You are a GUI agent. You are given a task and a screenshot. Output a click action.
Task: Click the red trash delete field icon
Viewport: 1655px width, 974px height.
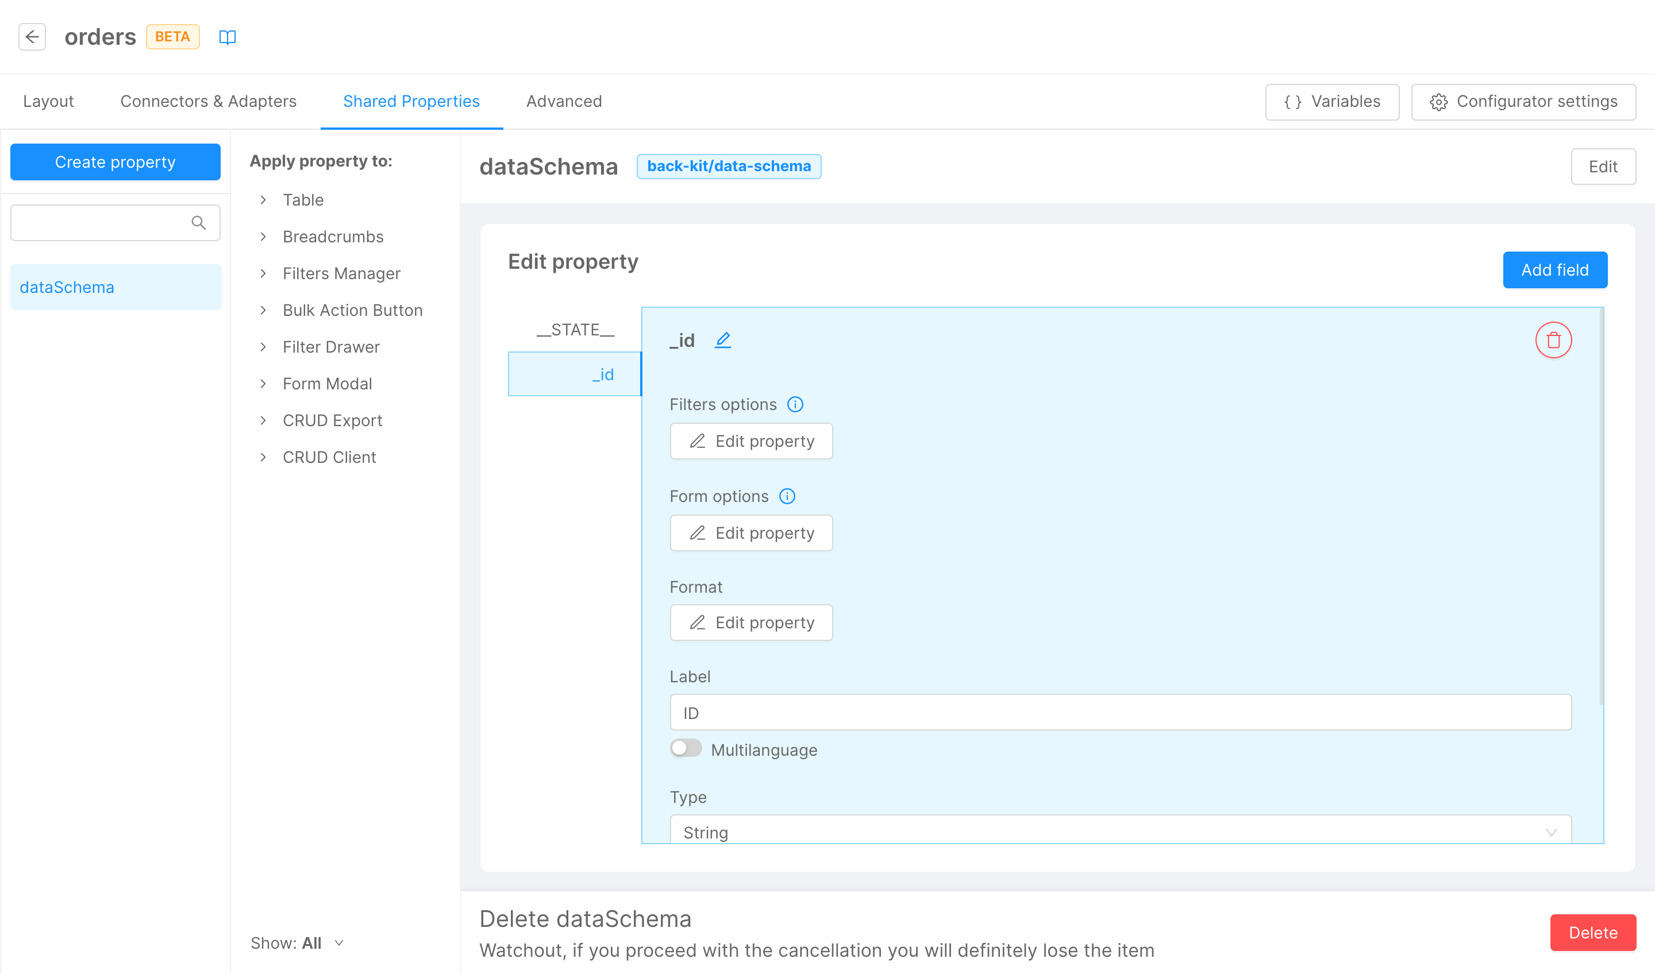tap(1553, 340)
